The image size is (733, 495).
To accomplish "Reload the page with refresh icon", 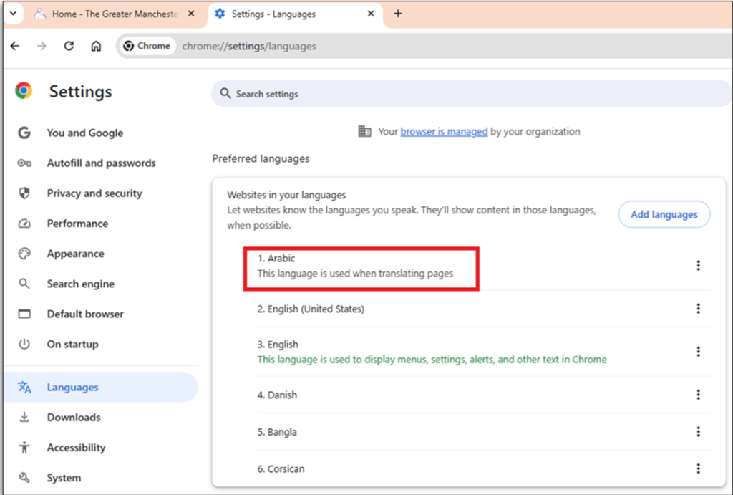I will click(69, 46).
